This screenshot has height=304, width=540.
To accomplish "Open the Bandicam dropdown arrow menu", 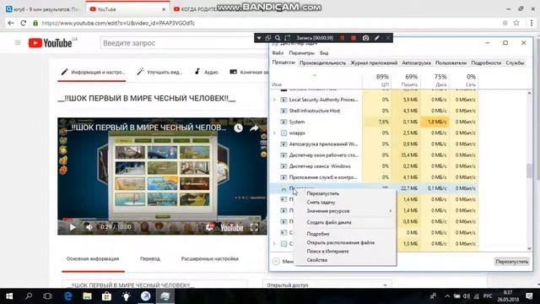I will [x=259, y=38].
